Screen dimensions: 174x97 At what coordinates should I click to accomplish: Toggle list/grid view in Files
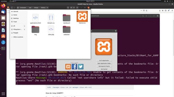pos(71,8)
